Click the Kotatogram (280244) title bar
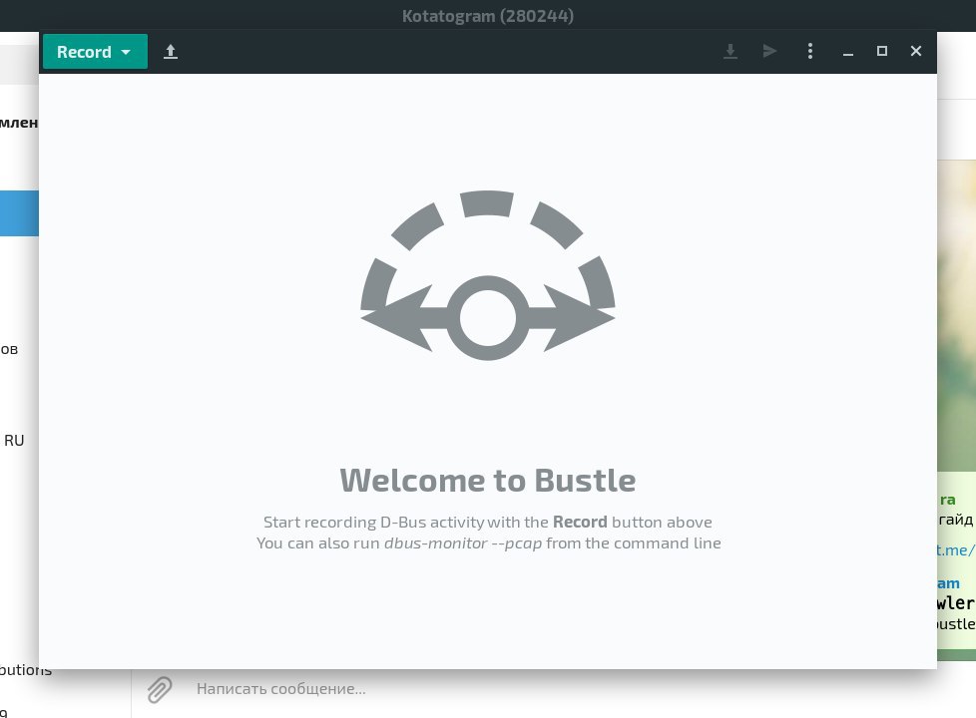The image size is (976, 718). pyautogui.click(x=488, y=16)
